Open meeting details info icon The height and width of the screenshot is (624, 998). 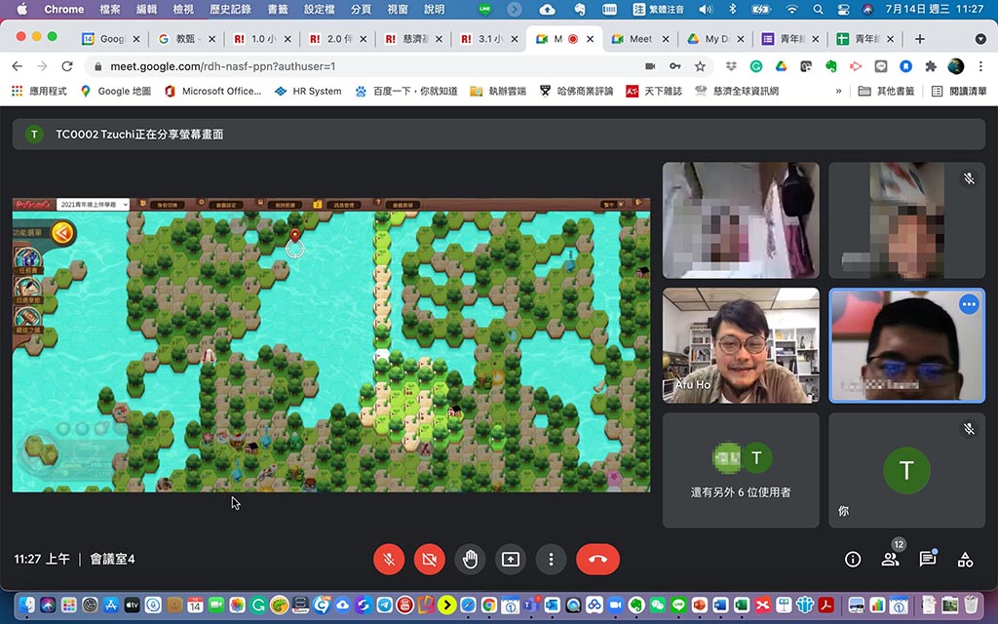pos(852,559)
